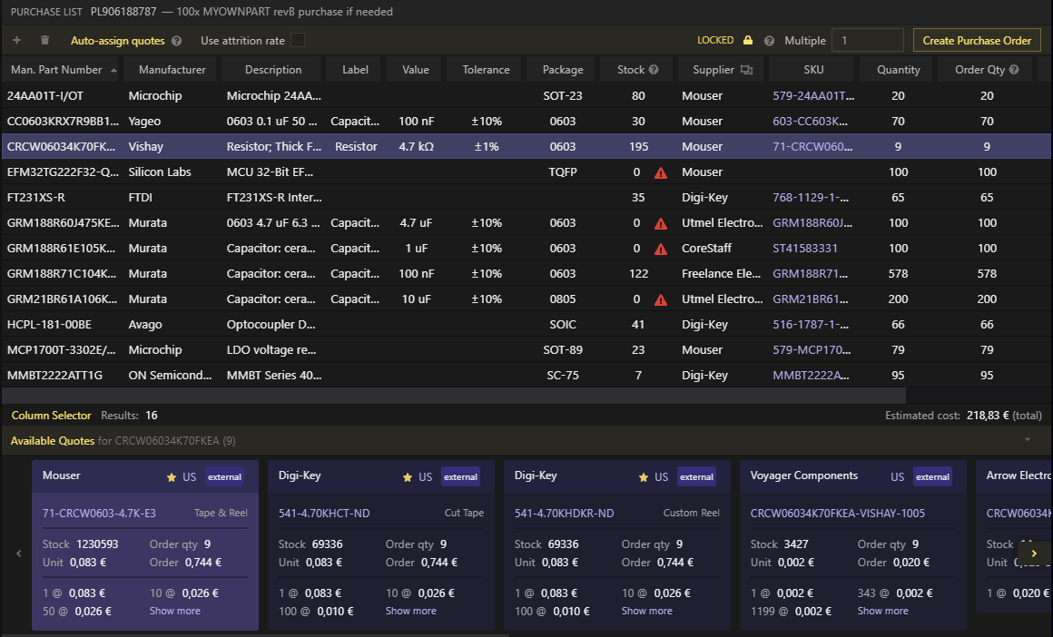
Task: Click SOT-89 package cell
Action: [x=563, y=350]
